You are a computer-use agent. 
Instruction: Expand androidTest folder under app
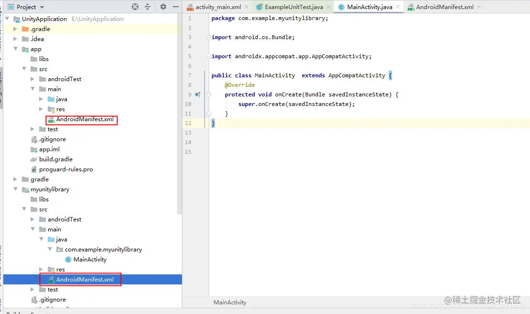pos(32,79)
